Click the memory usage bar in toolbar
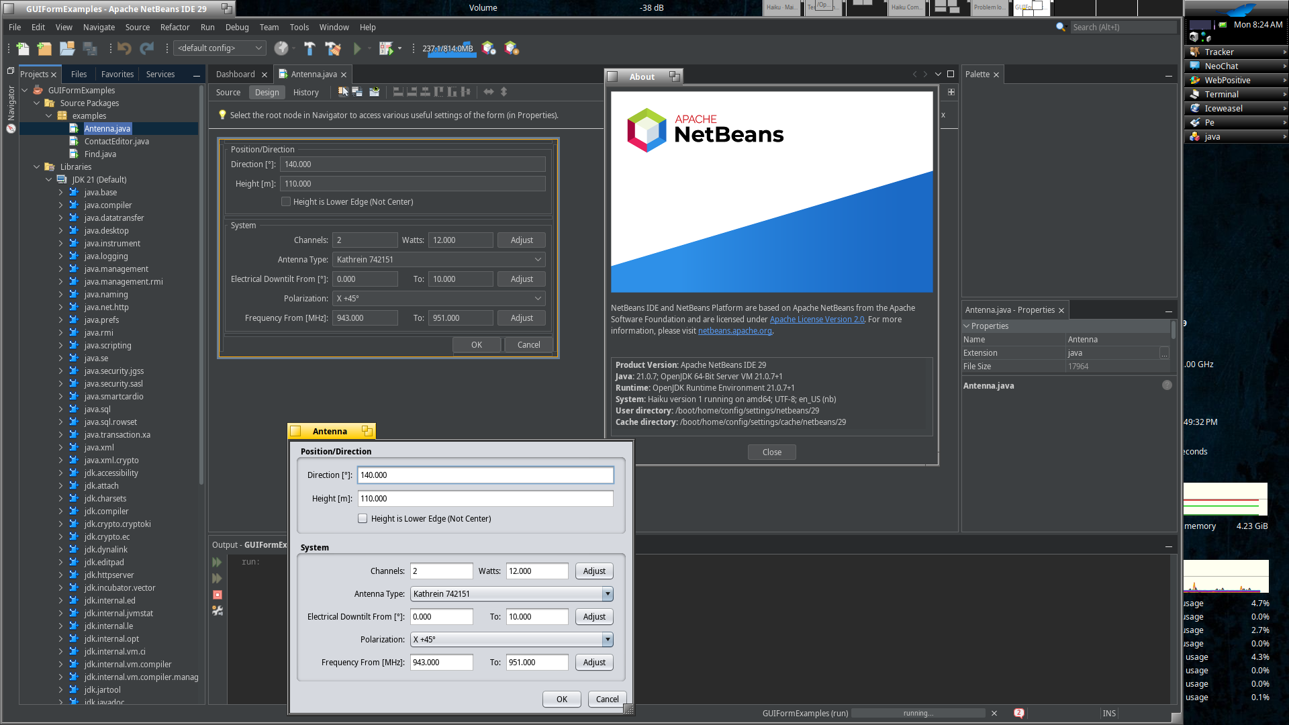1289x725 pixels. pos(448,48)
